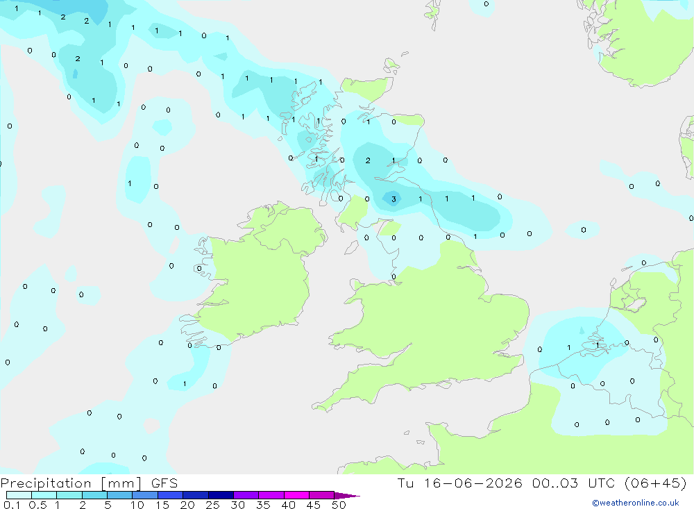
Task: Select the 45–50 mm legend color swatch
Action: (322, 495)
